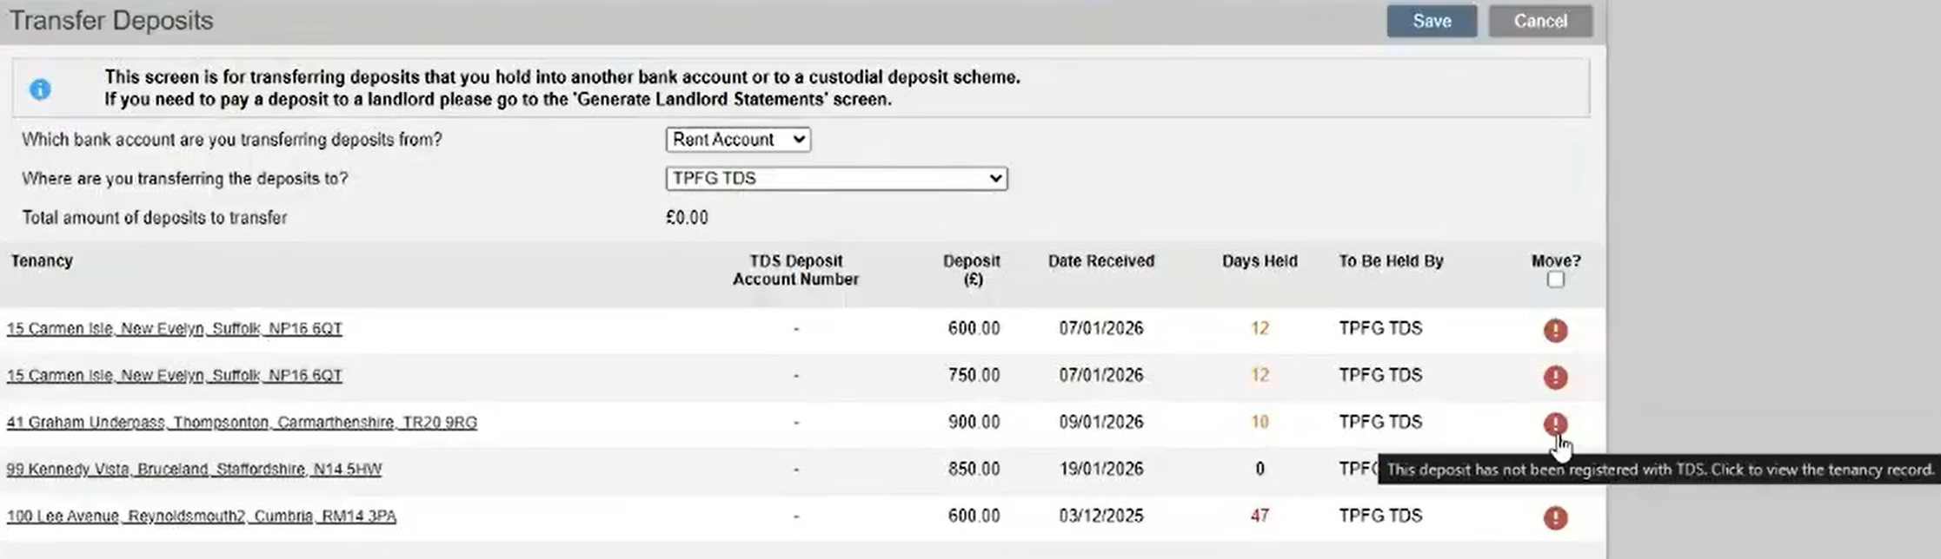Image resolution: width=1941 pixels, height=559 pixels.
Task: Tick the Move? select-all checkbox
Action: point(1556,279)
